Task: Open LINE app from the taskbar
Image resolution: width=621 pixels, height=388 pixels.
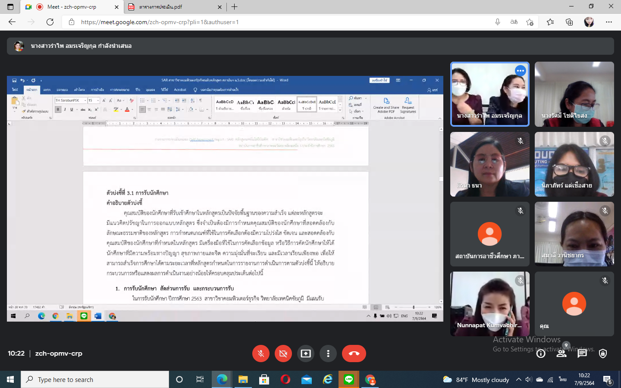Action: 349,379
